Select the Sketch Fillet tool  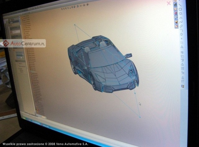tap(181, 30)
